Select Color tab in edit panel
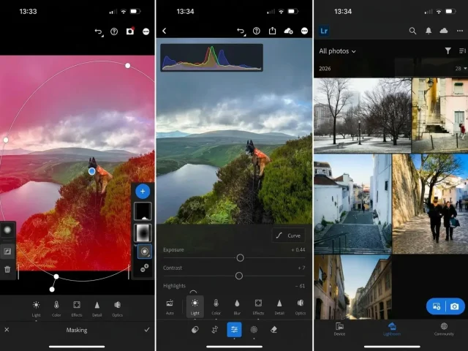Viewport: 468px width, 351px height. pos(216,307)
